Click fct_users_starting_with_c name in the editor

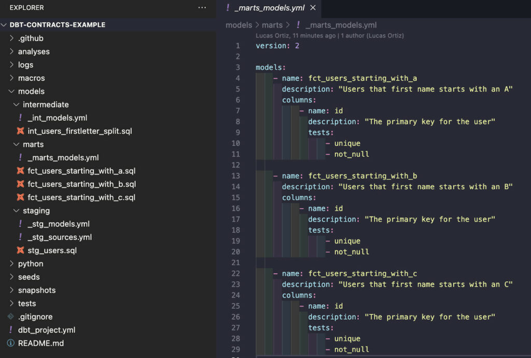tap(362, 274)
